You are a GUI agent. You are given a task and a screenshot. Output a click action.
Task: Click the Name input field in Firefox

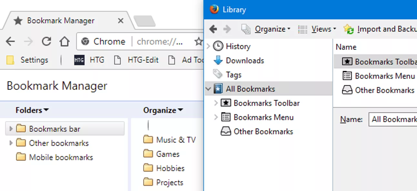tap(394, 119)
